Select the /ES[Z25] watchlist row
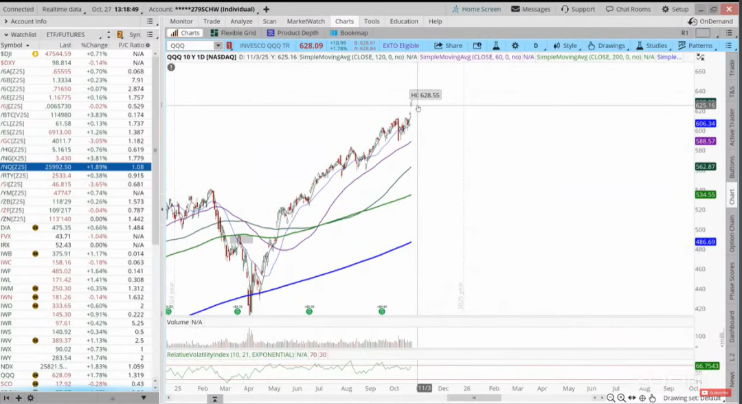742x404 pixels. pos(76,132)
